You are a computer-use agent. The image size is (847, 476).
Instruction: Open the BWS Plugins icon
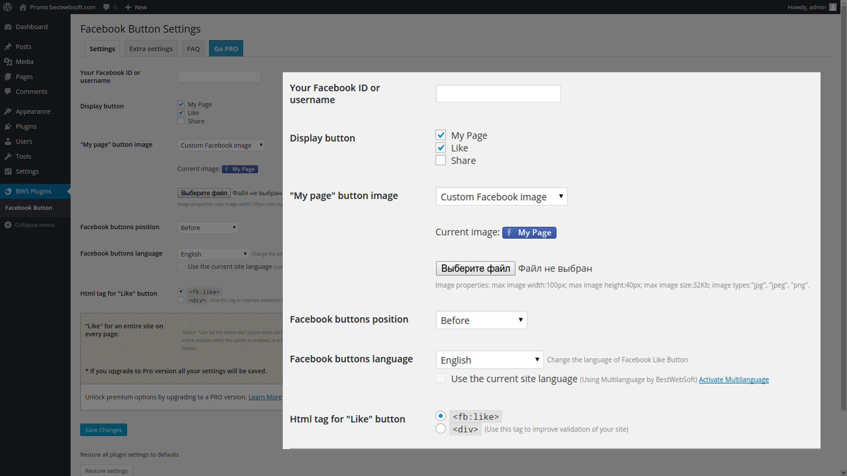[x=8, y=191]
